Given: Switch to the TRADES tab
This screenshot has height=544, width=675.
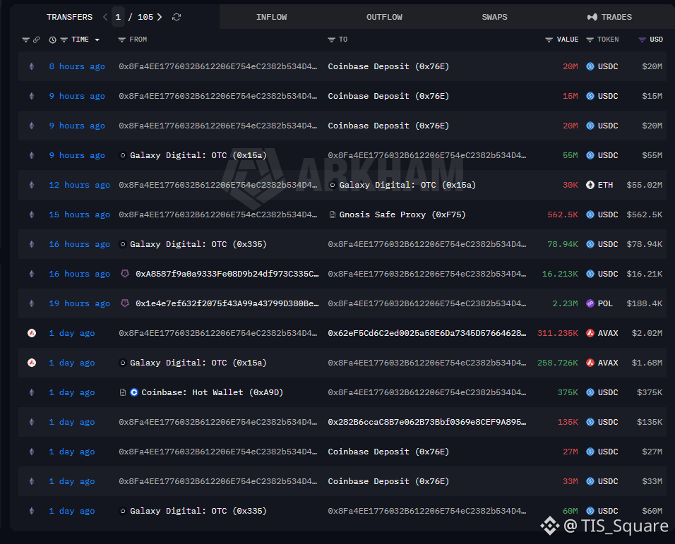Looking at the screenshot, I should tap(609, 17).
